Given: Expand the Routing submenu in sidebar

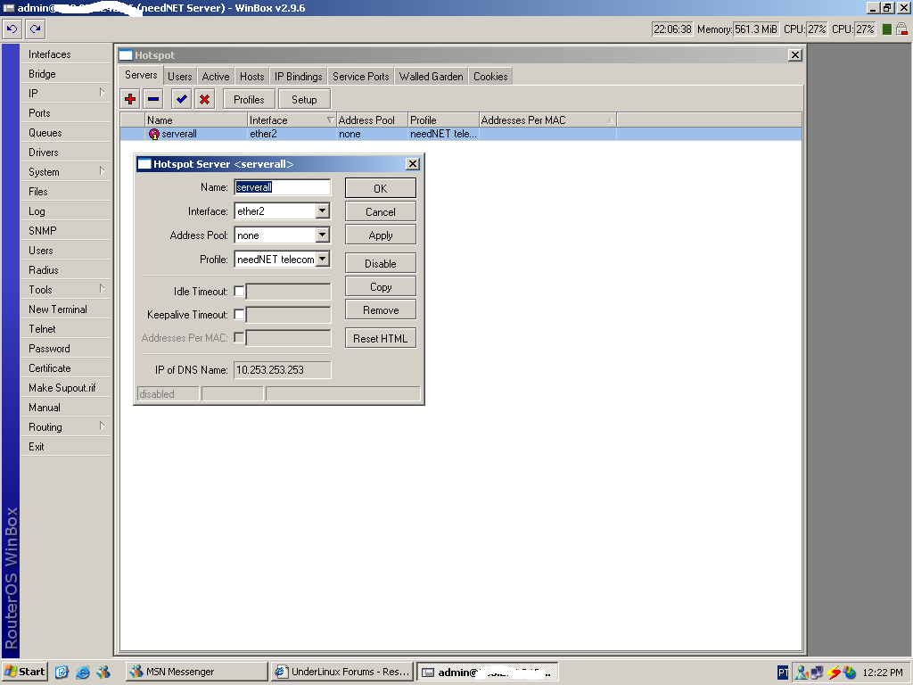Looking at the screenshot, I should (x=102, y=426).
